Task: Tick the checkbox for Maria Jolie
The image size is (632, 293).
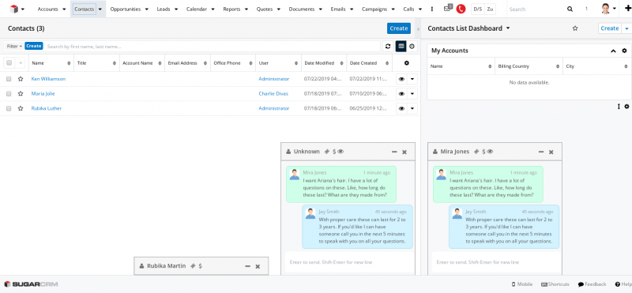Action: tap(9, 93)
